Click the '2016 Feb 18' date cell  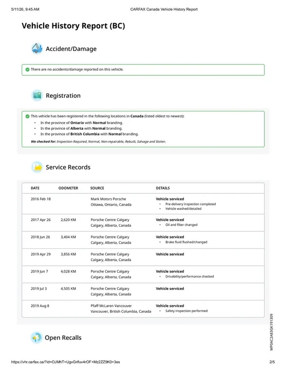[41, 199]
